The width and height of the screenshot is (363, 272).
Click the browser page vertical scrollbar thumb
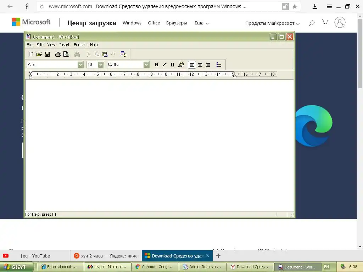coord(360,54)
